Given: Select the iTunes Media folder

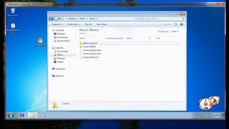Looking at the screenshot, I should [x=89, y=47].
